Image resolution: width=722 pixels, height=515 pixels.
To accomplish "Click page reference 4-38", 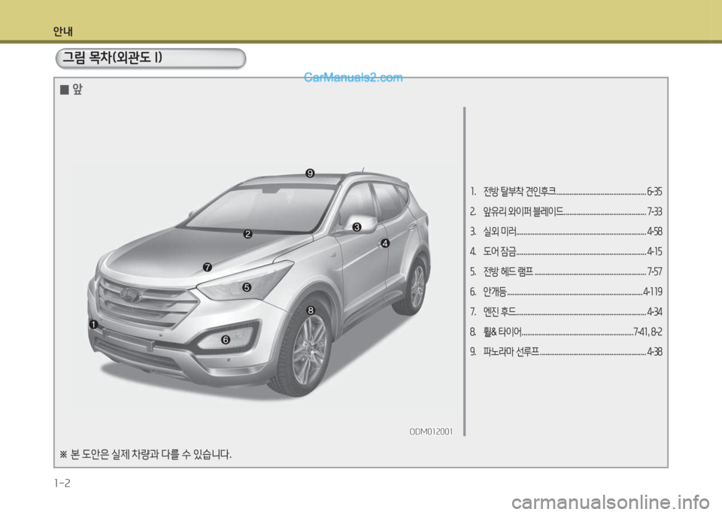I will 654,352.
